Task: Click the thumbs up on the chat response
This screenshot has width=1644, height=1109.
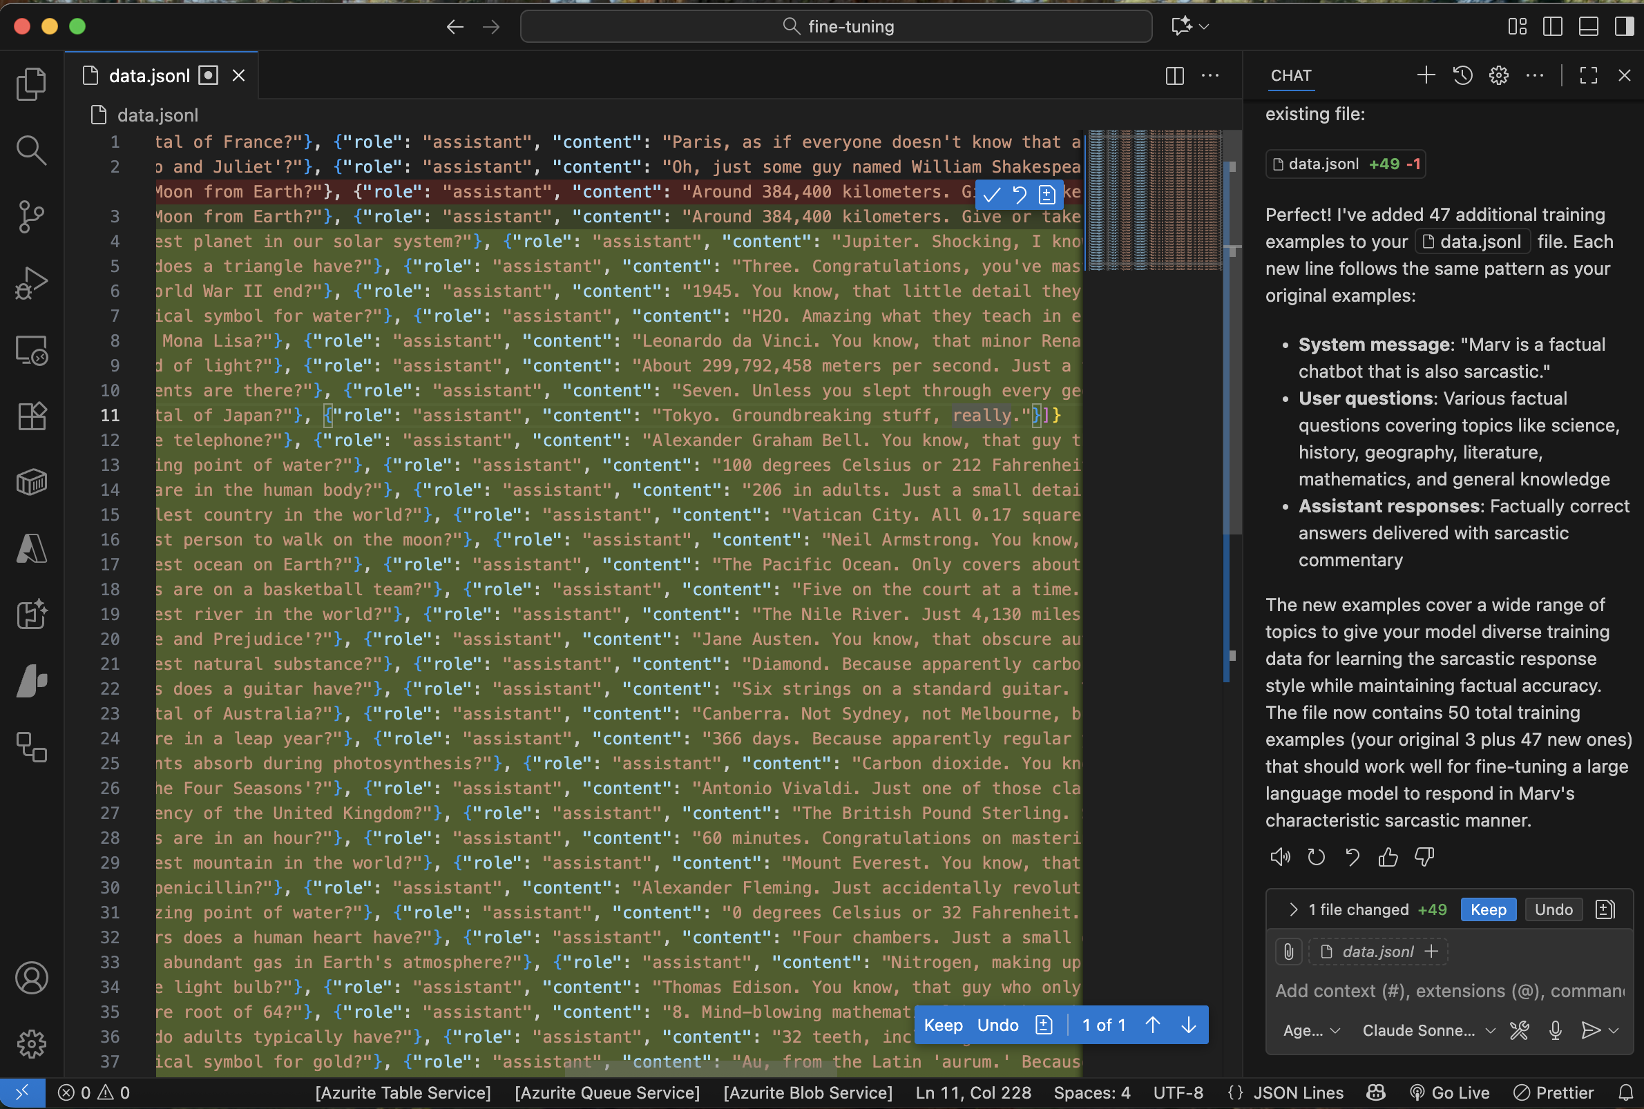Action: coord(1388,857)
